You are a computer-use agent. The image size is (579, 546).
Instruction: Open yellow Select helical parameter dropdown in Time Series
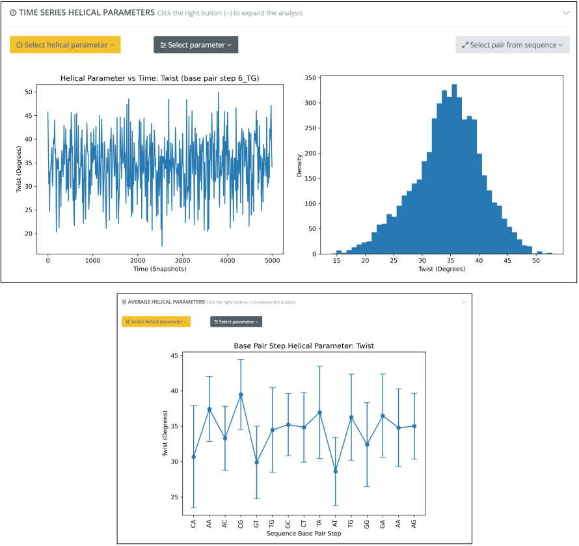point(65,45)
